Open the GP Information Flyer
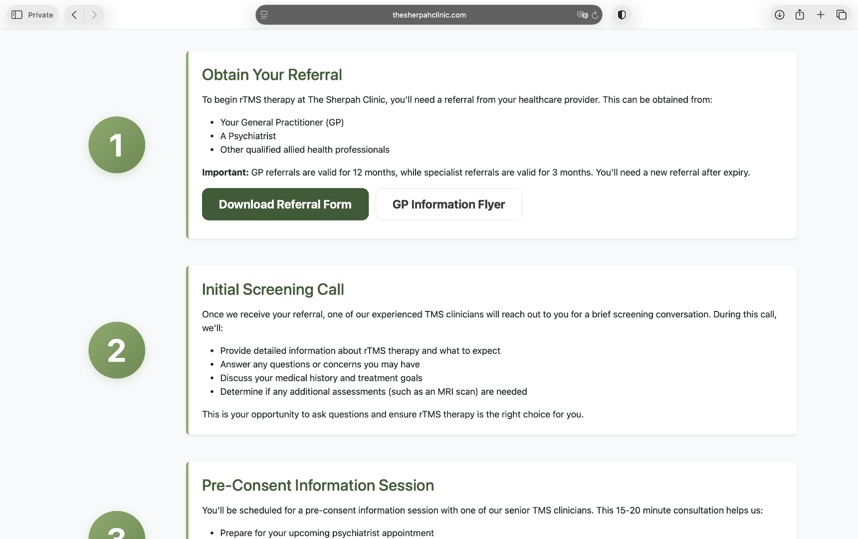This screenshot has width=858, height=539. [448, 204]
